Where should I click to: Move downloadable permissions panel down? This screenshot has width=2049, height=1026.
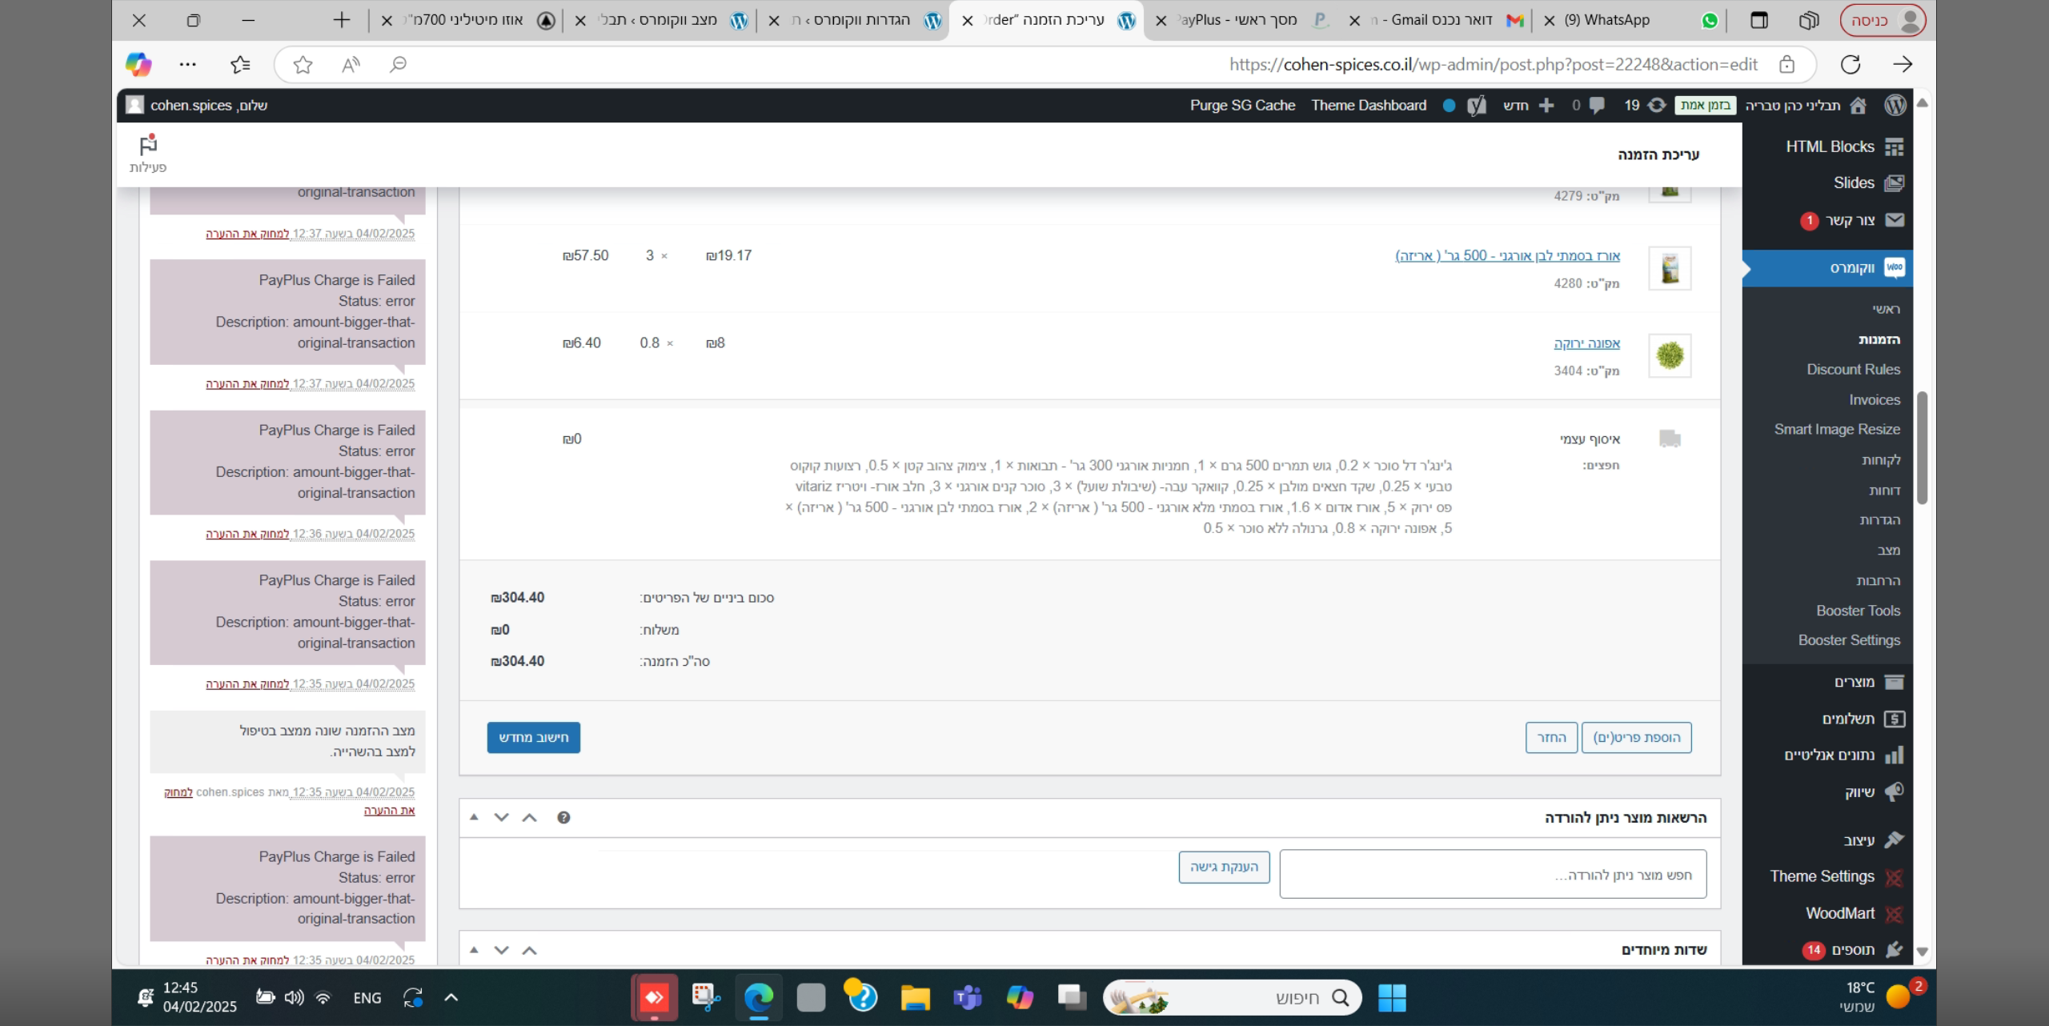tap(502, 817)
